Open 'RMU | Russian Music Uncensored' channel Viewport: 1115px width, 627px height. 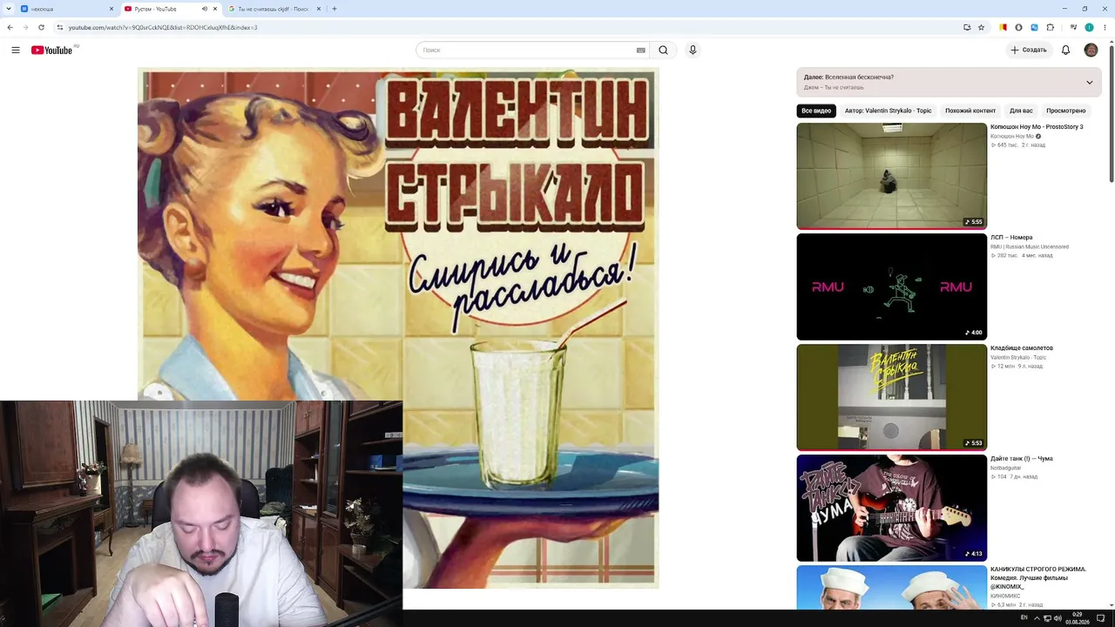click(x=1030, y=247)
